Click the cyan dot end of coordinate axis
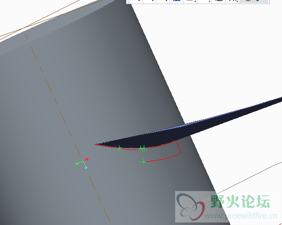This screenshot has width=282, height=225. click(x=86, y=168)
